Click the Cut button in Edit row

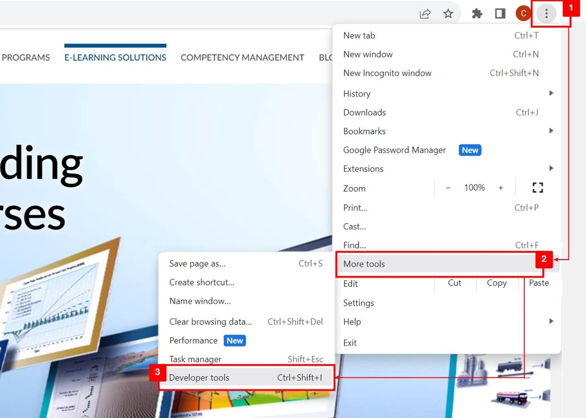pos(455,283)
